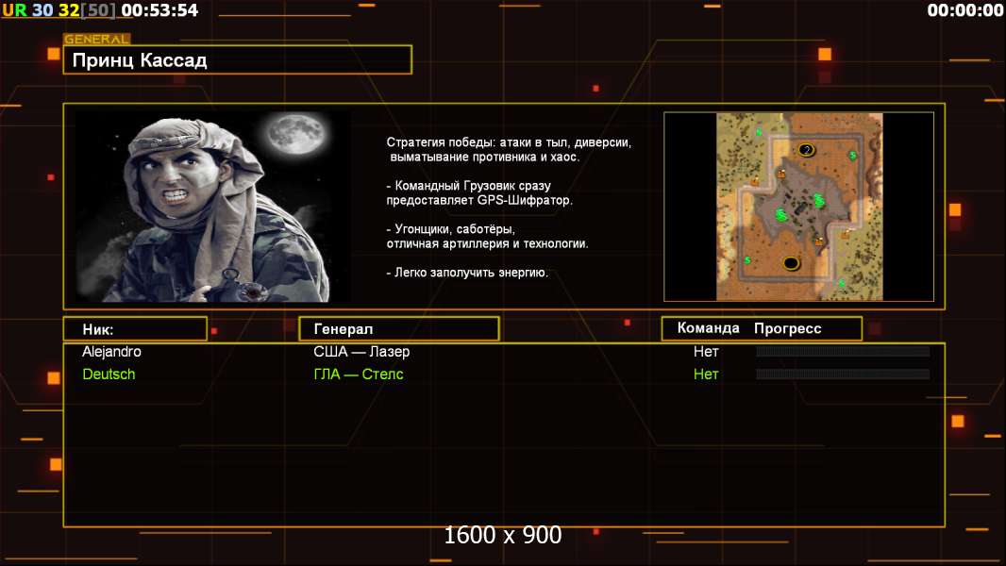Click Alejandro's loading progress bar

(843, 351)
